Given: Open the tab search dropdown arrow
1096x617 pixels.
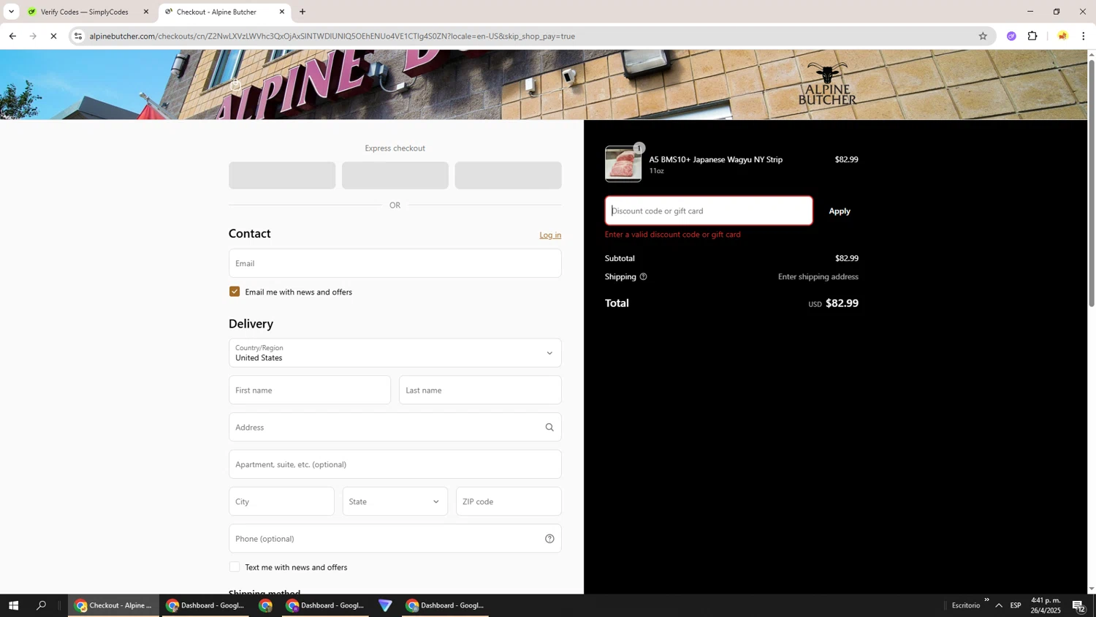Looking at the screenshot, I should click(x=11, y=12).
